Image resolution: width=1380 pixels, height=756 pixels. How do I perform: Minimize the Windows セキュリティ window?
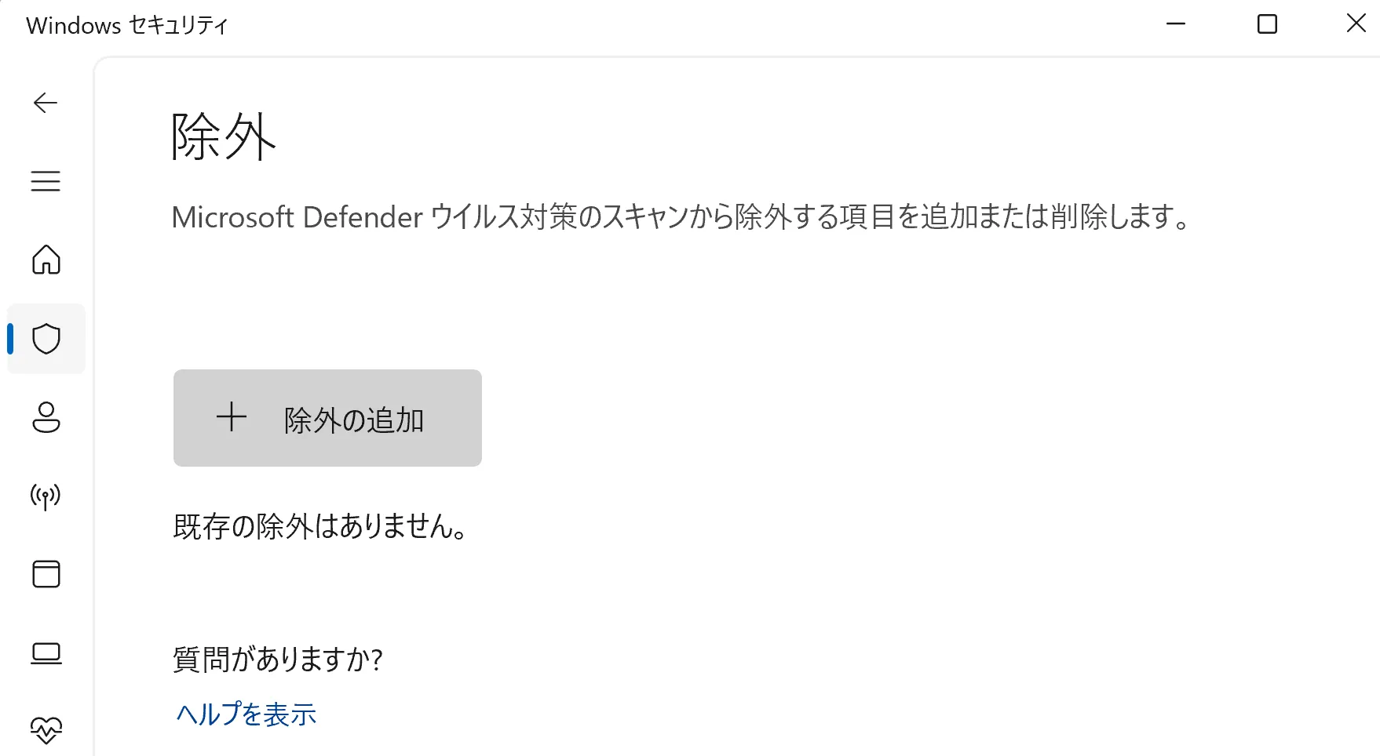1175,24
